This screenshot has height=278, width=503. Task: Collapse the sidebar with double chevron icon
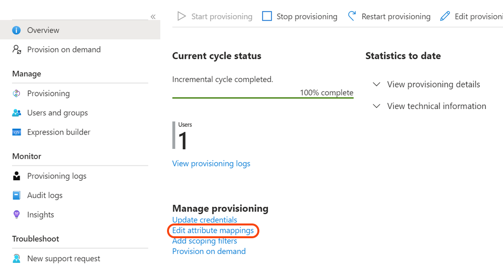tap(153, 17)
